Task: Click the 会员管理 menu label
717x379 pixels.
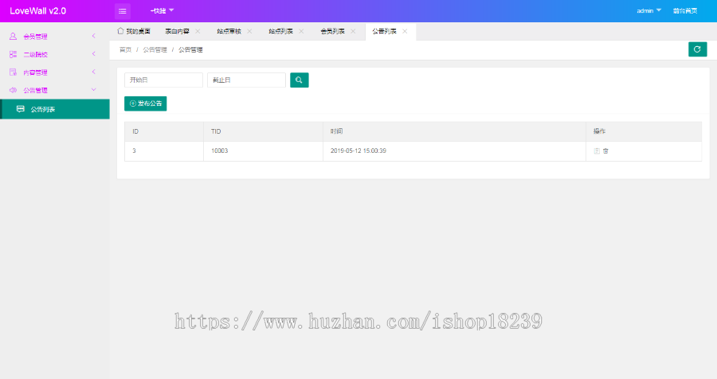Action: click(35, 36)
